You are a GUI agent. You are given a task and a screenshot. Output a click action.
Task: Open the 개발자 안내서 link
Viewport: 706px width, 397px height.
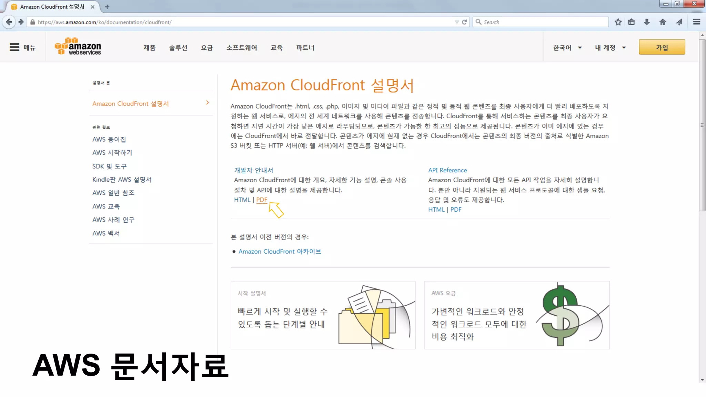coord(253,170)
